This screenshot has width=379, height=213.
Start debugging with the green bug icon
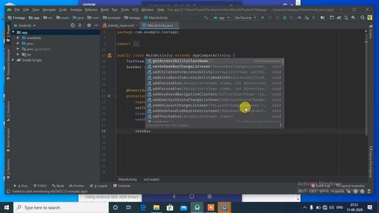[284, 18]
